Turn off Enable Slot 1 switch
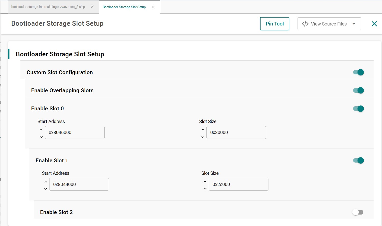This screenshot has height=226, width=382. 359,161
